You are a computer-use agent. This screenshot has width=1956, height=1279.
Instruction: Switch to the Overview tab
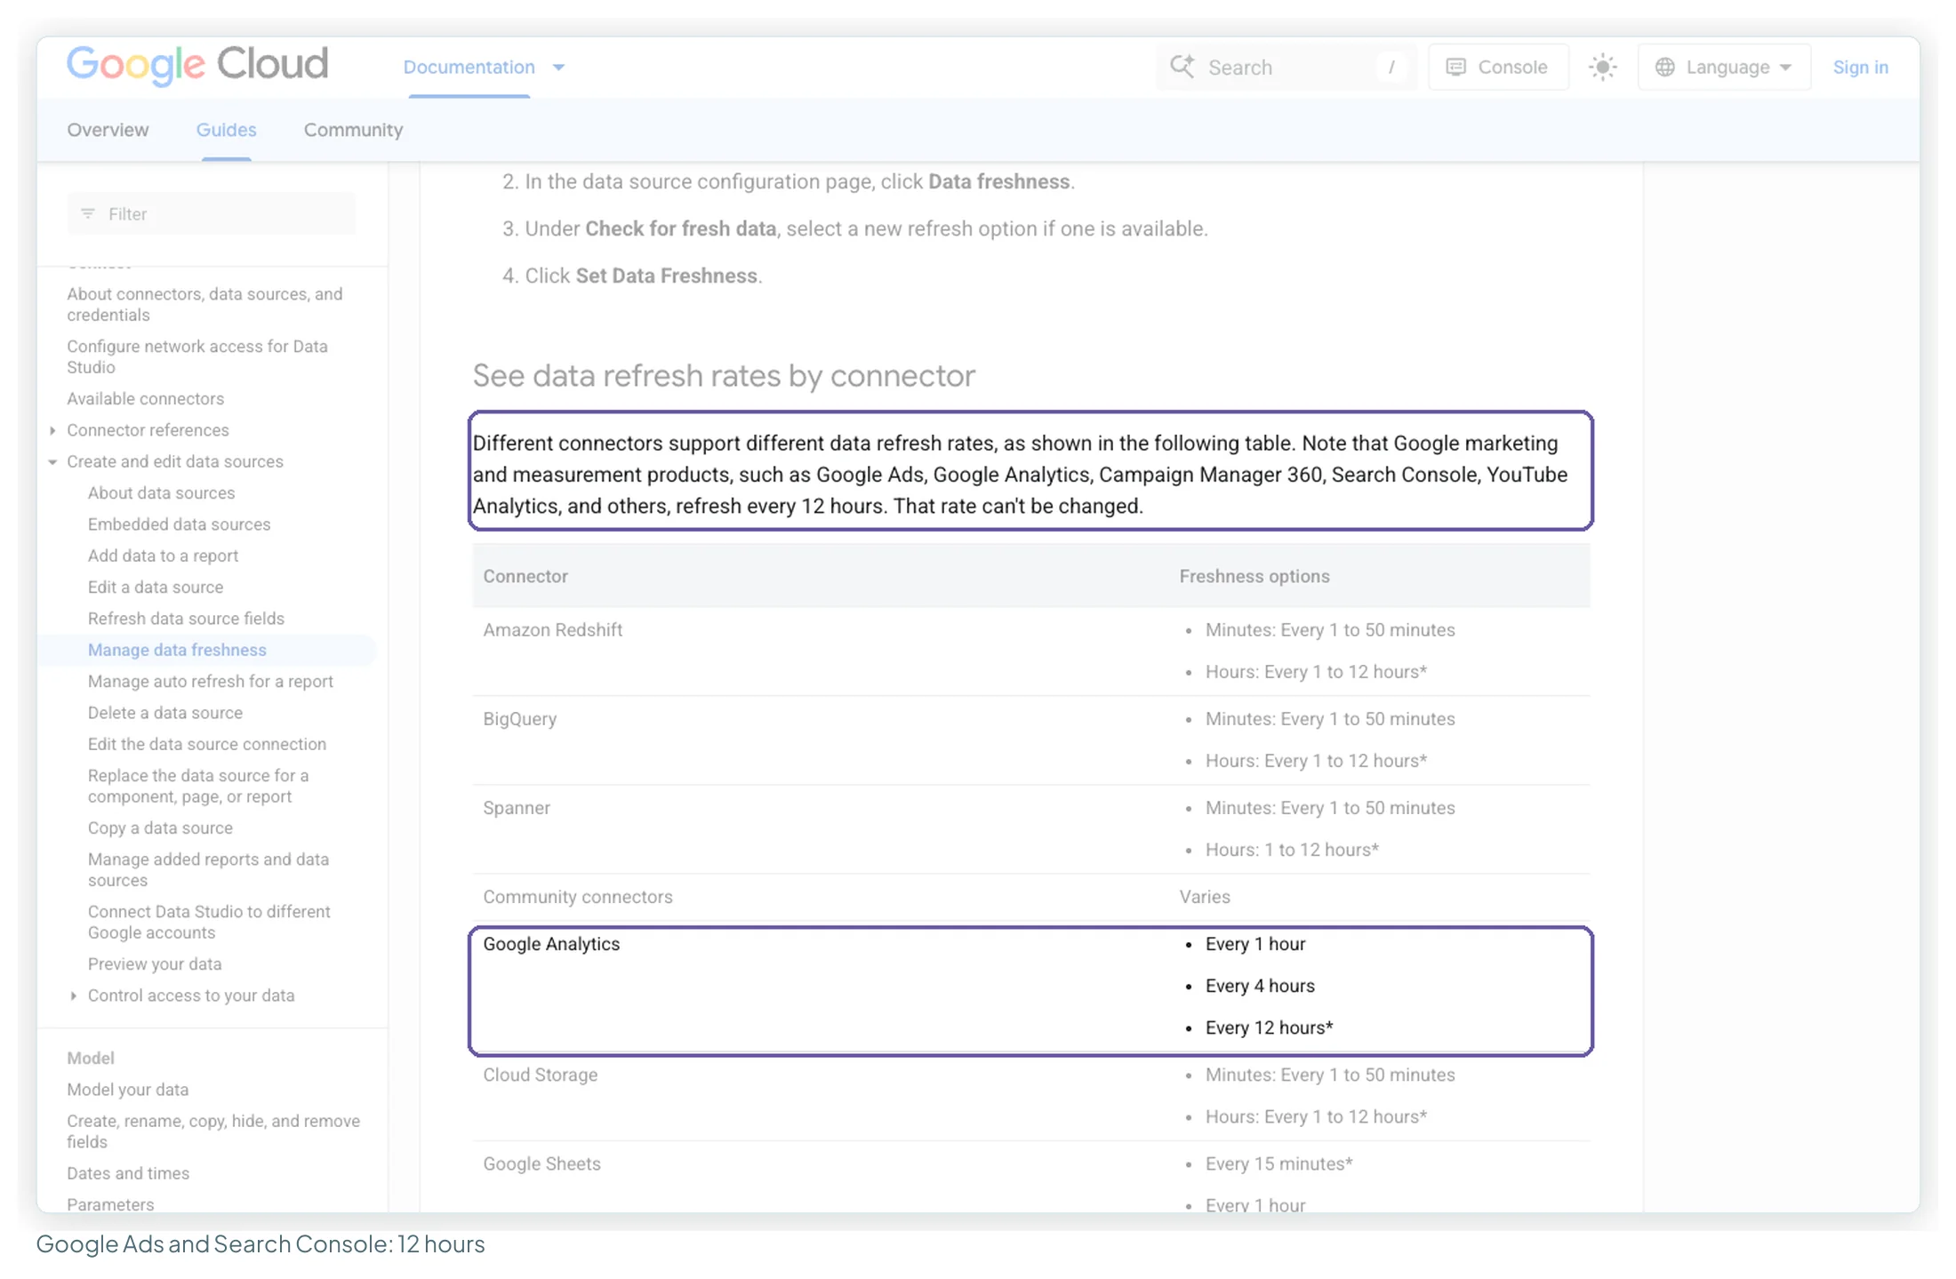tap(108, 130)
